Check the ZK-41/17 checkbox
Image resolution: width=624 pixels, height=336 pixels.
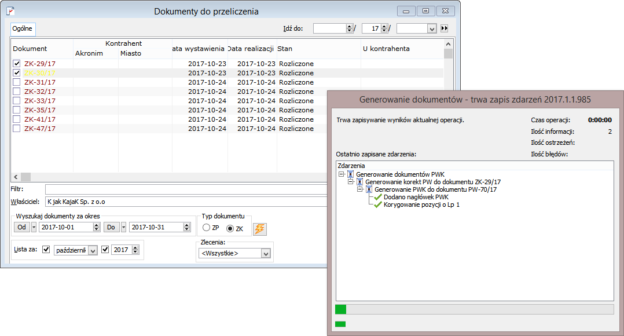click(x=16, y=119)
